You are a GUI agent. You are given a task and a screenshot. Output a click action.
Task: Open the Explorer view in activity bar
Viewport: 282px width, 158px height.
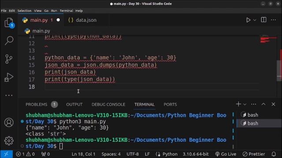tap(9, 23)
